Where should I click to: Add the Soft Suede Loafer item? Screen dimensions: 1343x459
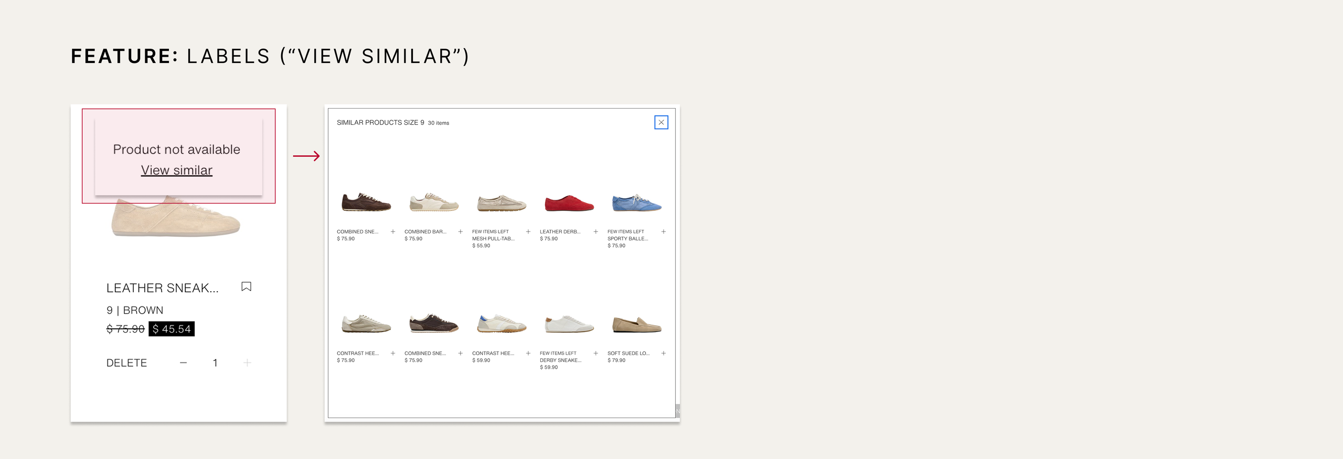[663, 353]
